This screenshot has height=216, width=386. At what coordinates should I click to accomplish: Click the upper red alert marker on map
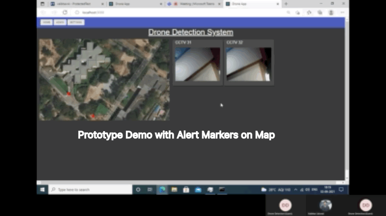(x=69, y=94)
